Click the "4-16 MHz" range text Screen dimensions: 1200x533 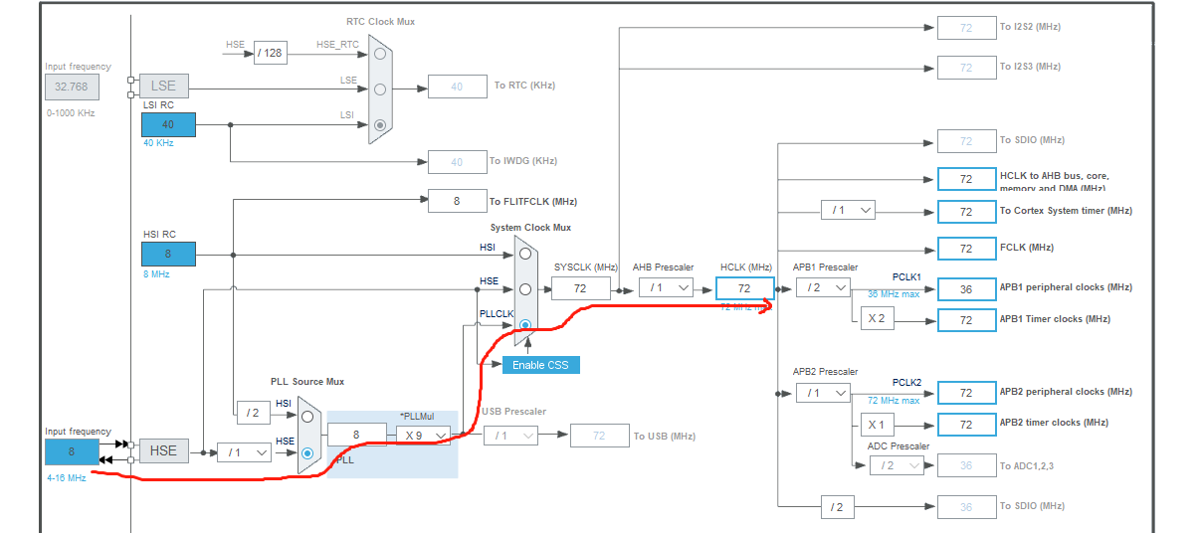coord(65,478)
